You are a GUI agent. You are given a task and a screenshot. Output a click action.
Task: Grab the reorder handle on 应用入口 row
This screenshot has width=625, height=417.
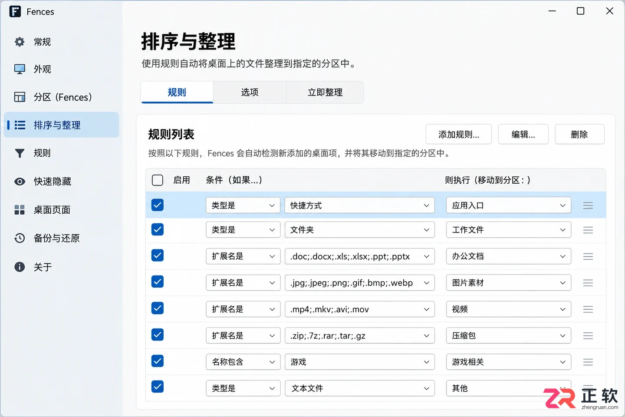pos(588,205)
